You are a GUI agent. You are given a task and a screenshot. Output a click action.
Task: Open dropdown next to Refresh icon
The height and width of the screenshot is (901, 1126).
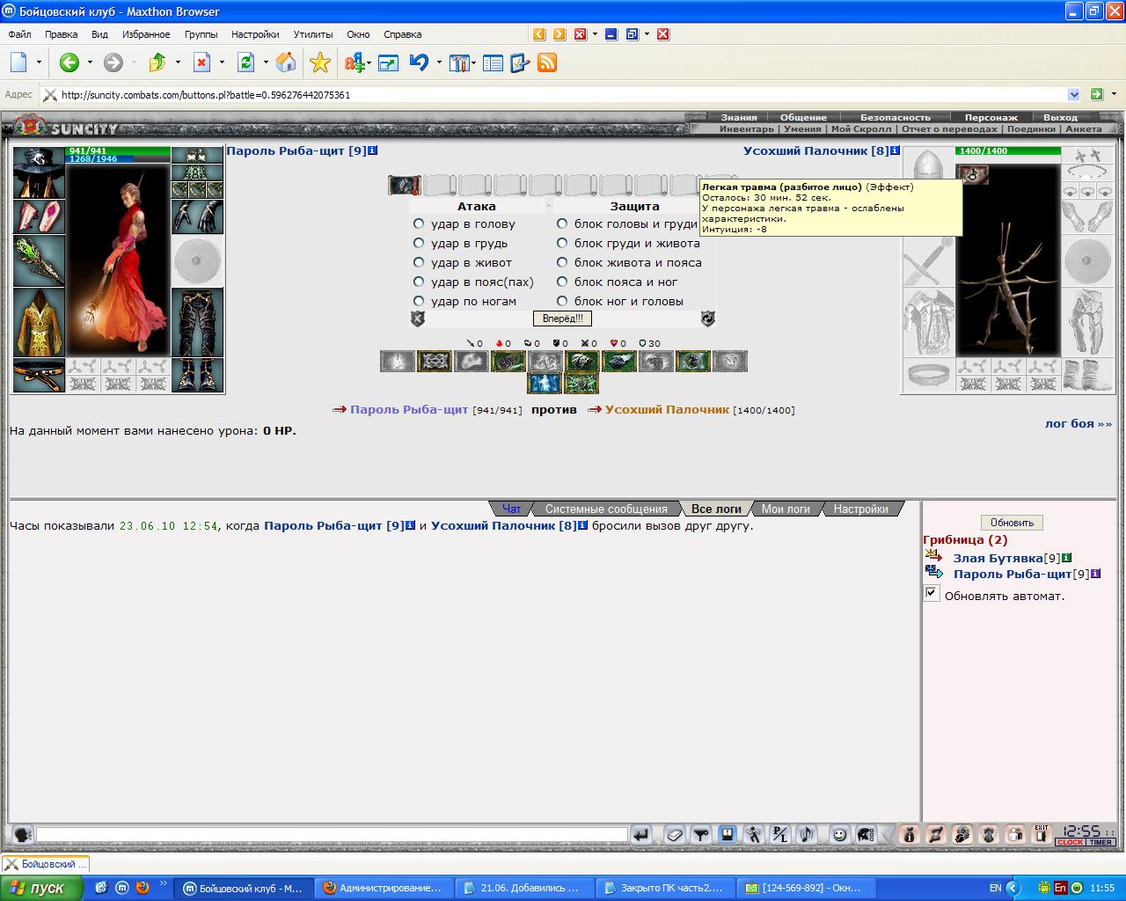[266, 62]
